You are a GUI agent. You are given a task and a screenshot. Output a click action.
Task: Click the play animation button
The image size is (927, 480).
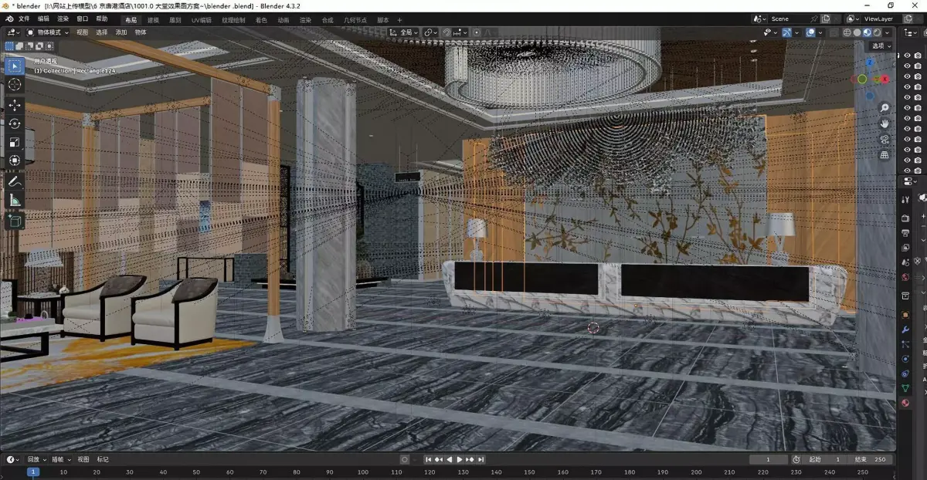[x=460, y=459]
